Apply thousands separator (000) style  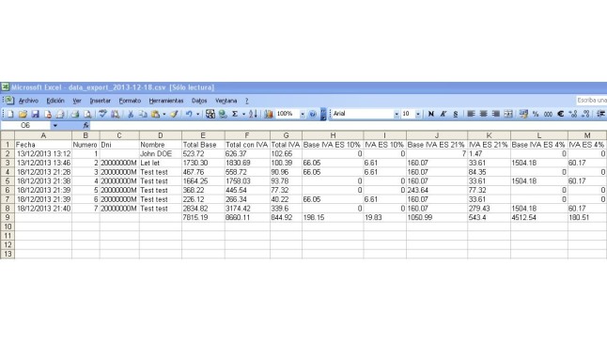(548, 114)
